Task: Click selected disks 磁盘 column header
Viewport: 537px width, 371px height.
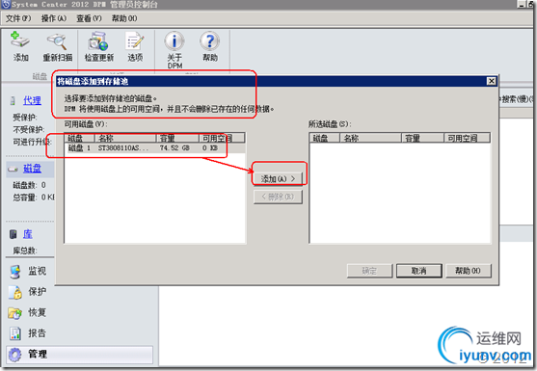Action: 325,138
